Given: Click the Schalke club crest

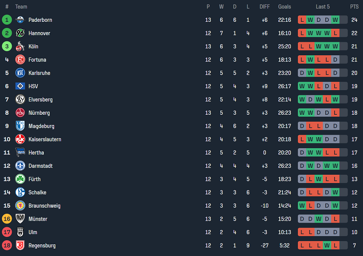Looking at the screenshot, I should [x=20, y=192].
